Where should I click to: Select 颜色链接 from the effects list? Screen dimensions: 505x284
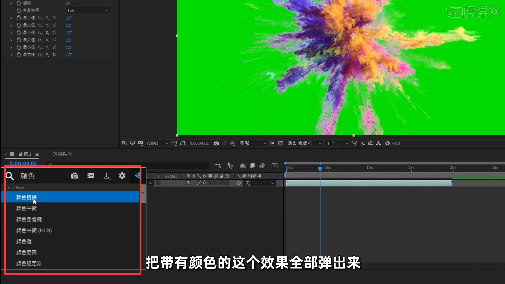pyautogui.click(x=26, y=197)
